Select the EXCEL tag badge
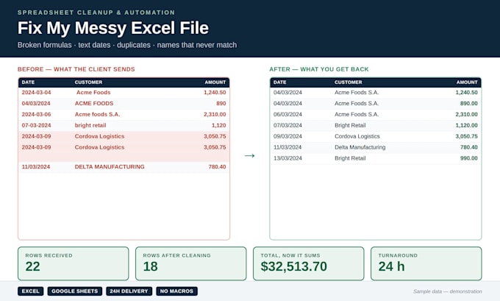This screenshot has width=500, height=301. click(x=31, y=291)
